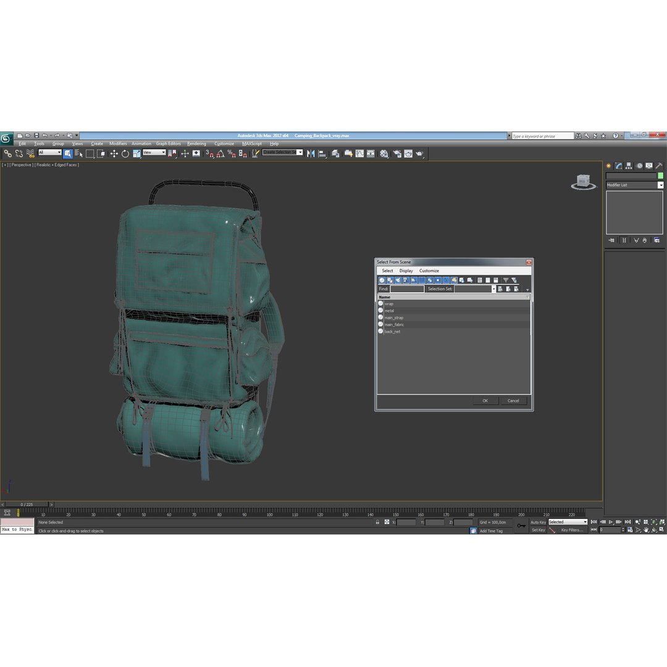Click the Mirror tool icon

[x=311, y=154]
